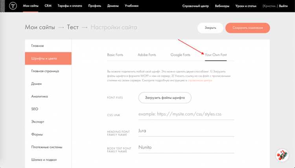Click the FONT FILES label
295x168 pixels.
point(115,98)
